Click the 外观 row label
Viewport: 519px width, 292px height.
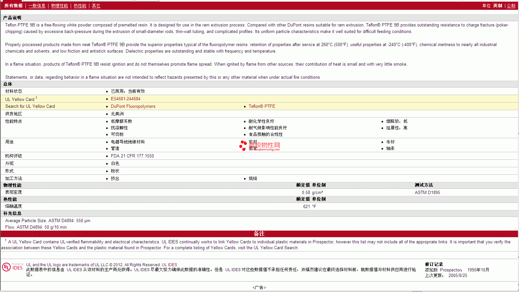[x=9, y=164]
